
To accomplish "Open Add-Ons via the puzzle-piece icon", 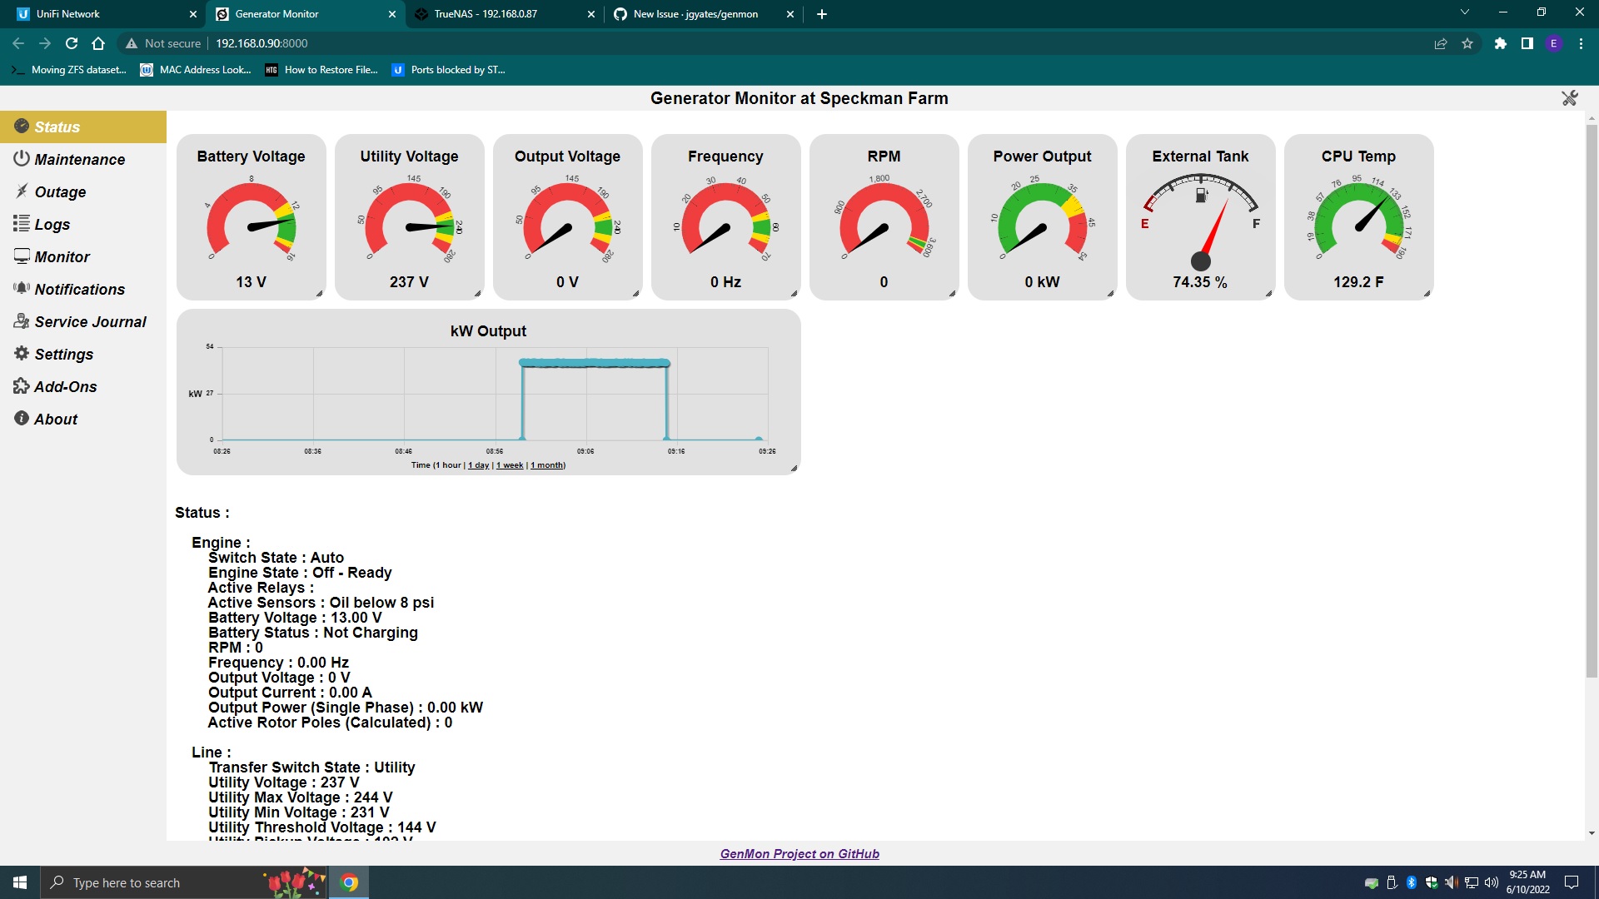I will [22, 386].
